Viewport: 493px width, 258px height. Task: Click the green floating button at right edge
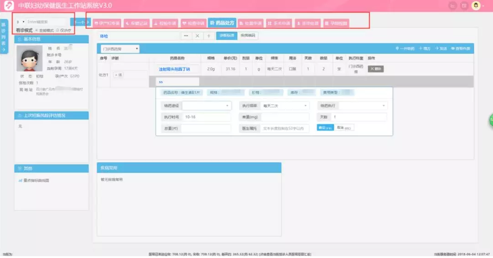coord(491,120)
